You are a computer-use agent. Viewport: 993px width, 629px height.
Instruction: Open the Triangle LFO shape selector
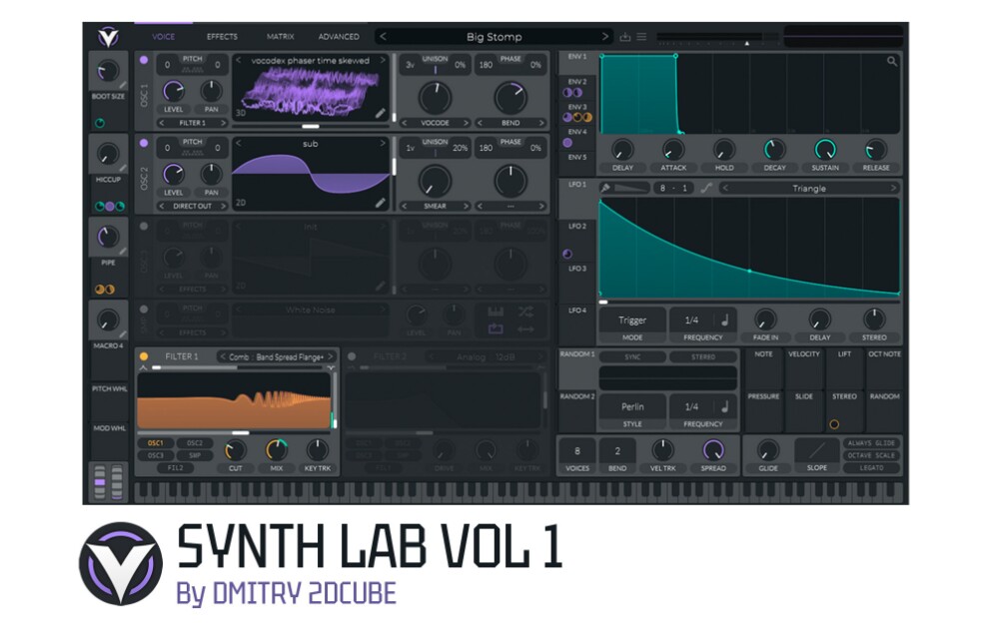click(809, 188)
